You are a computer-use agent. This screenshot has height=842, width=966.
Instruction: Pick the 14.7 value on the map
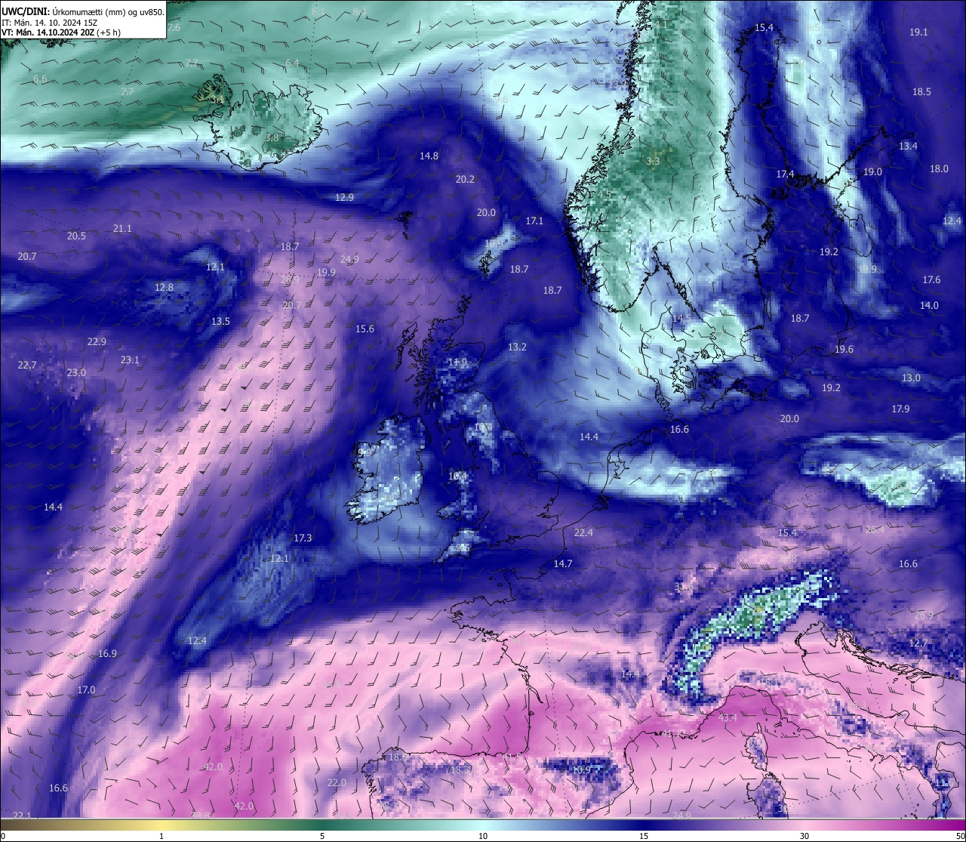click(563, 563)
